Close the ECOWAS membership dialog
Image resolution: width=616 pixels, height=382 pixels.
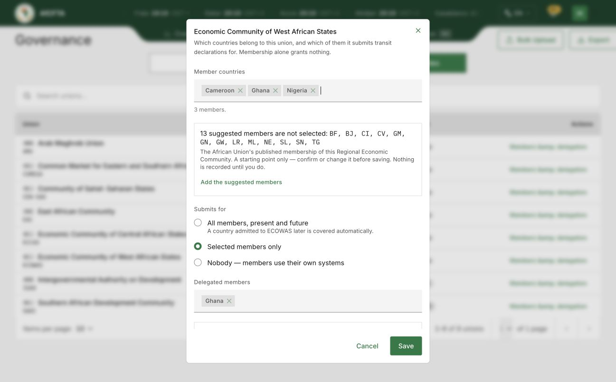coord(418,30)
